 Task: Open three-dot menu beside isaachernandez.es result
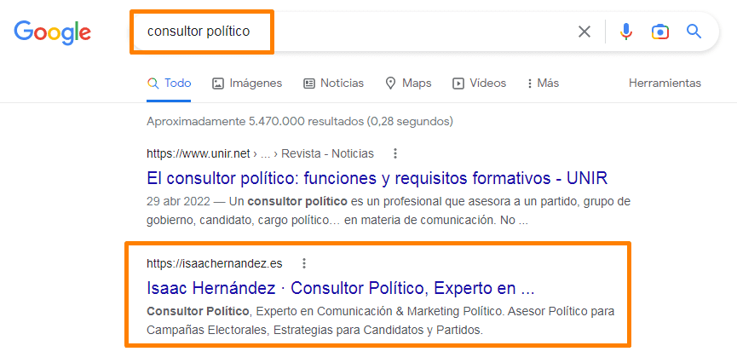303,262
